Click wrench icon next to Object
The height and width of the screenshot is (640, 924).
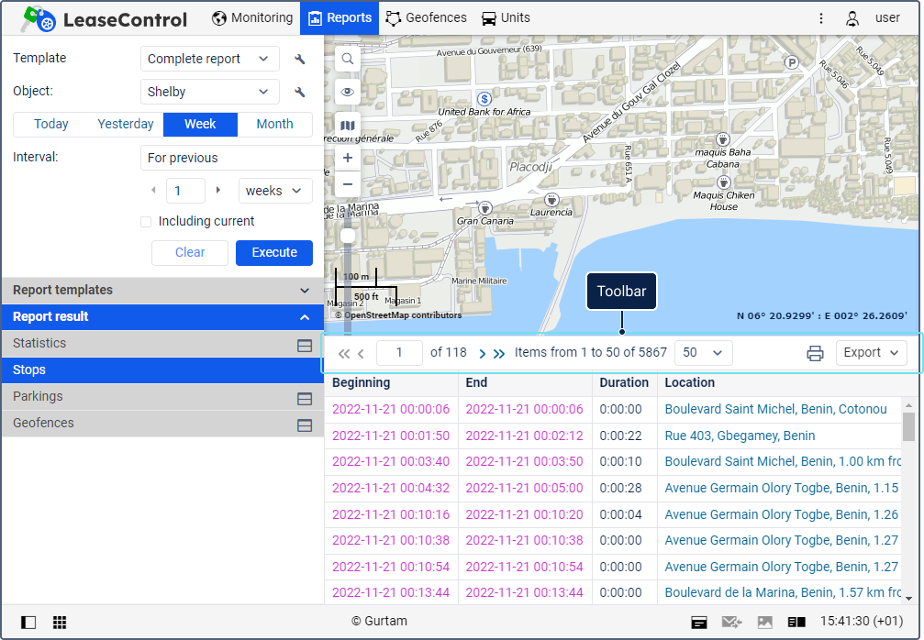299,93
